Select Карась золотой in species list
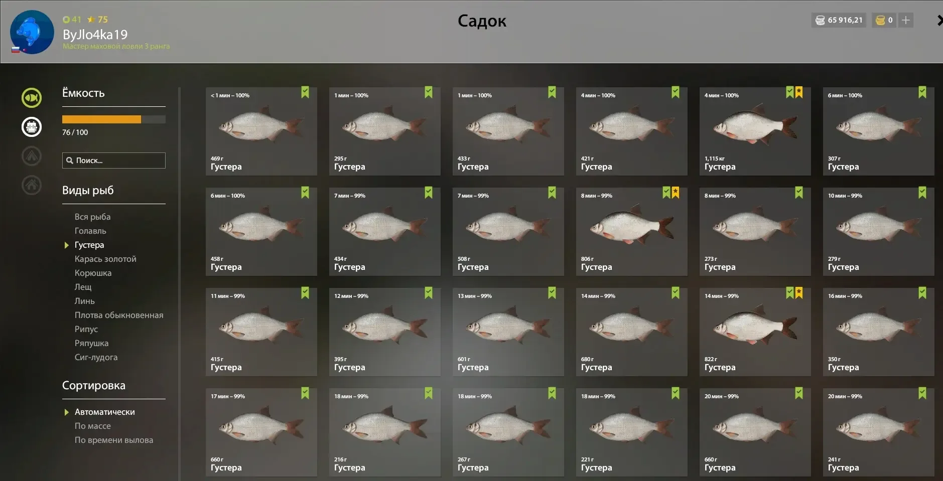The width and height of the screenshot is (943, 481). 105,259
